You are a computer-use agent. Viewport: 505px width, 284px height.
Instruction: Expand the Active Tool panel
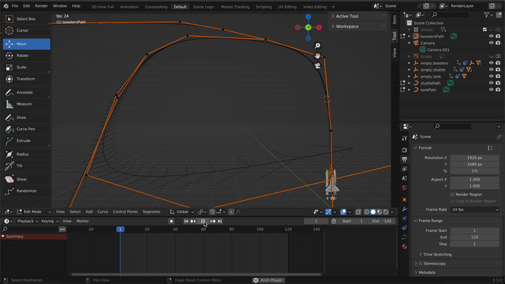coord(347,16)
